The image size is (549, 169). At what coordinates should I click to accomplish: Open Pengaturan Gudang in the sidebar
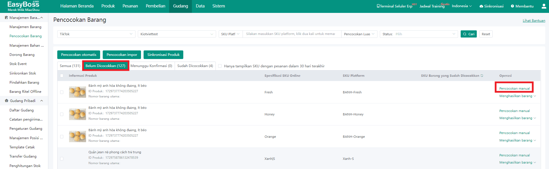[26, 129]
